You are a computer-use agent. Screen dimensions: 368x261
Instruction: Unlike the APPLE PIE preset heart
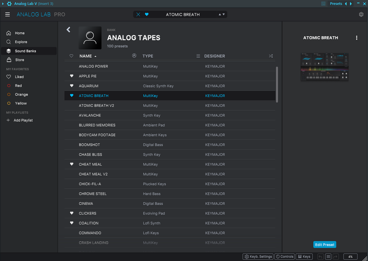(72, 76)
